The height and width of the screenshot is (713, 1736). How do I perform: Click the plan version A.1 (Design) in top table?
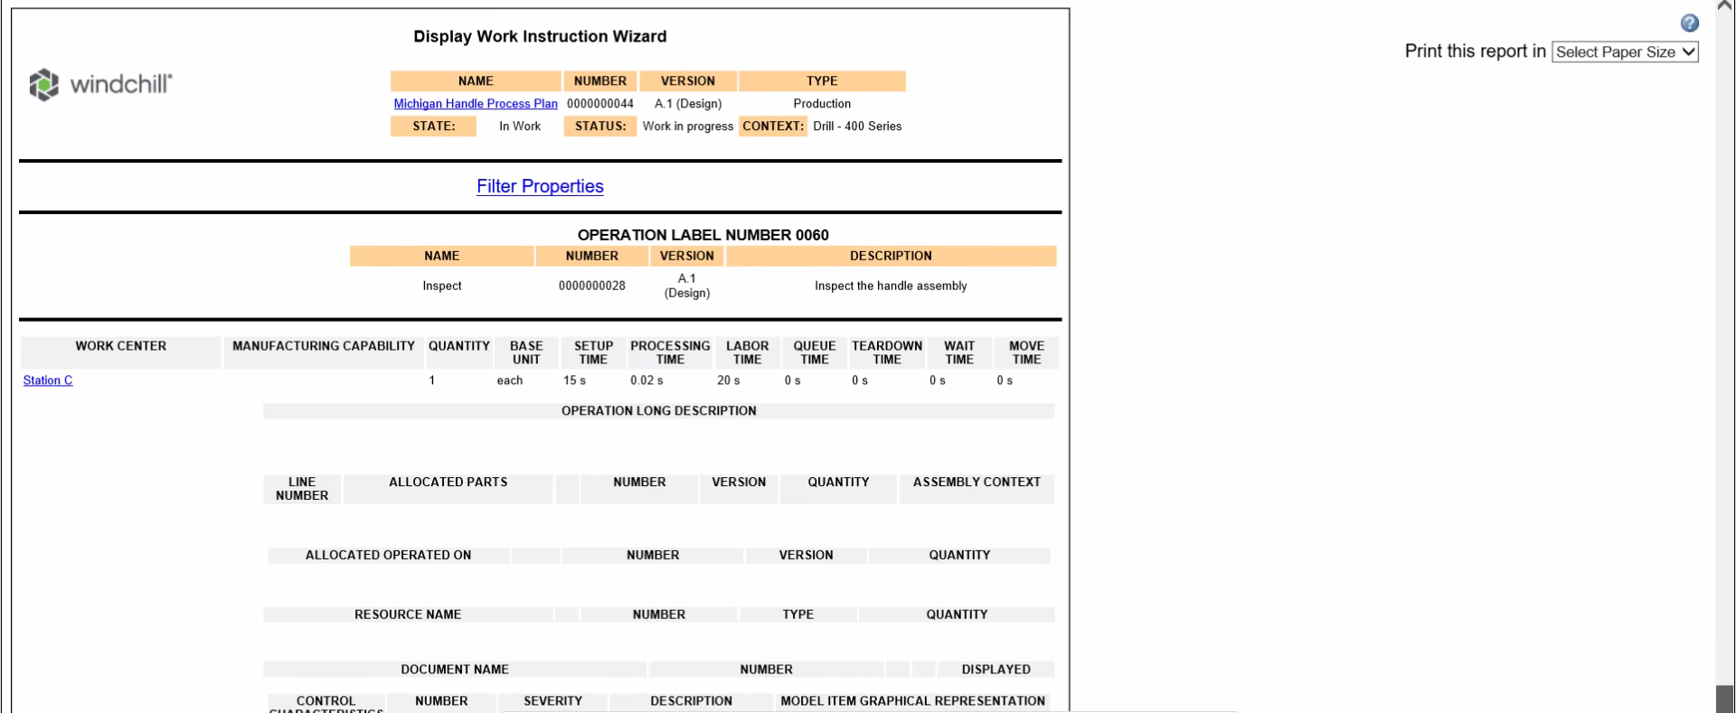pos(688,104)
